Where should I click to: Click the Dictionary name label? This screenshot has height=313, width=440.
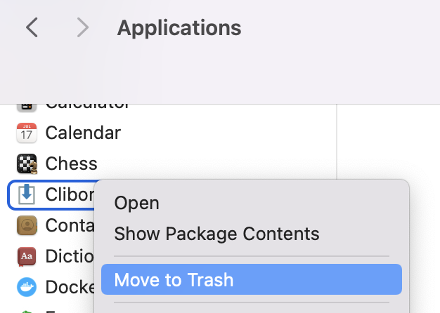tap(70, 256)
